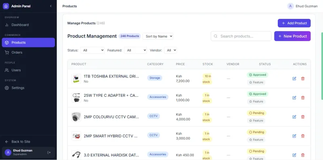Click the 1TB TOSHIBA EXTERNAL DRI... product name
The image size is (323, 160).
click(x=111, y=76)
